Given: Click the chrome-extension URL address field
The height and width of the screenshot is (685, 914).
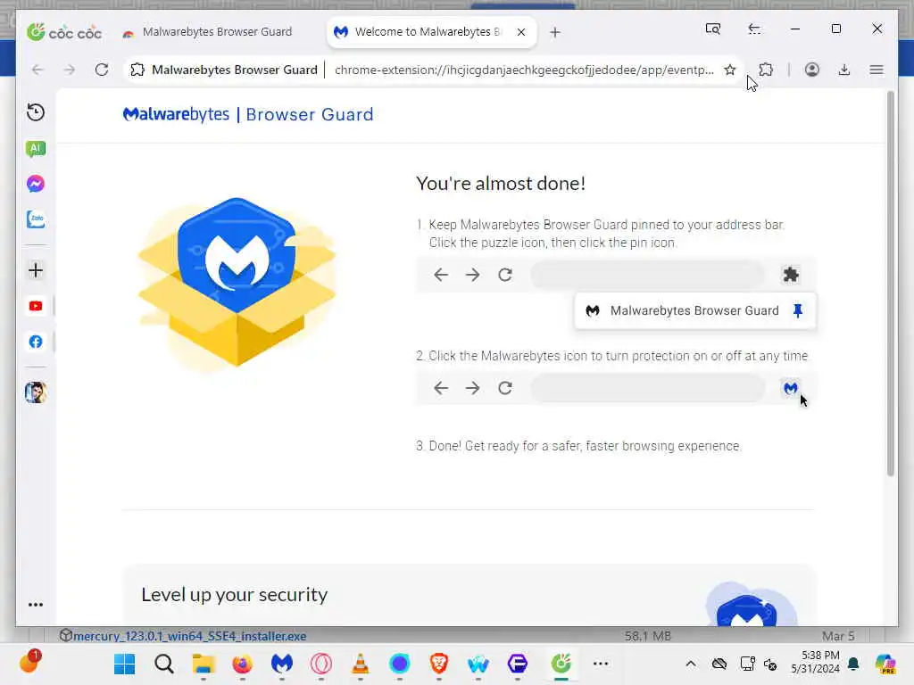Looking at the screenshot, I should 523,70.
